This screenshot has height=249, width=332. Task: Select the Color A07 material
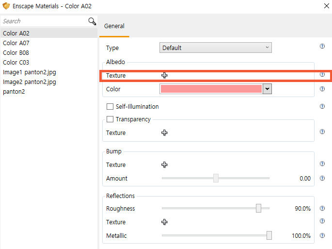[16, 43]
